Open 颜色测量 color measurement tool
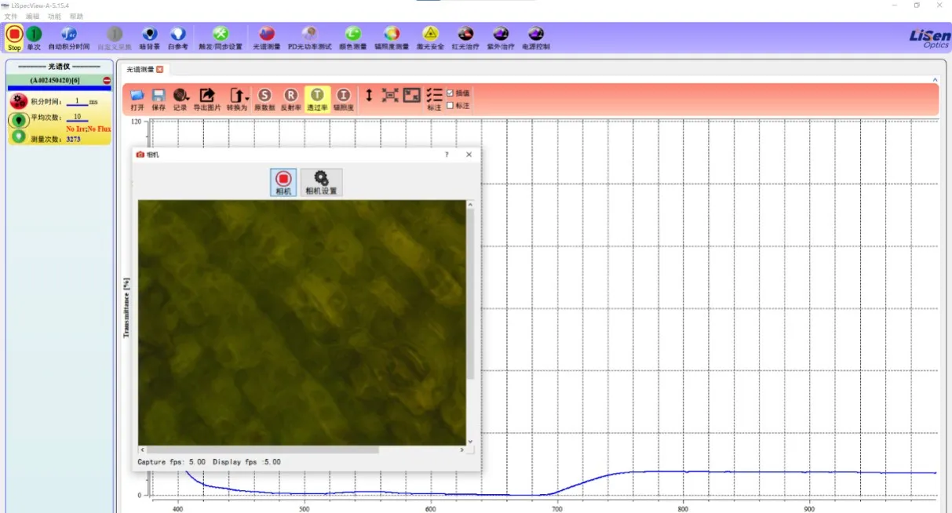952x513 pixels. [352, 35]
